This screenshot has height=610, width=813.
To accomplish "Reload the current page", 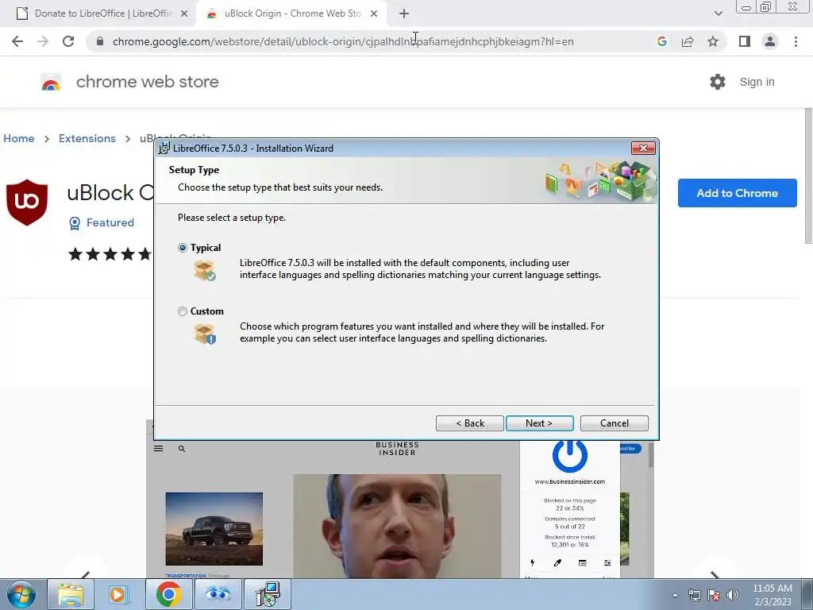I will [x=68, y=41].
